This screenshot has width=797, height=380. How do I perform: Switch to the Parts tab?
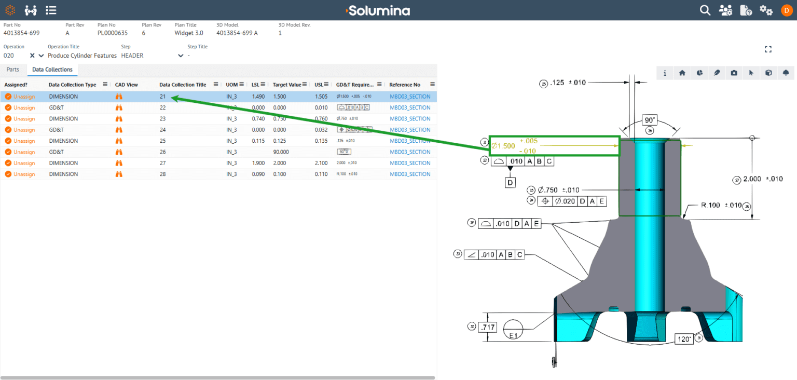[13, 69]
